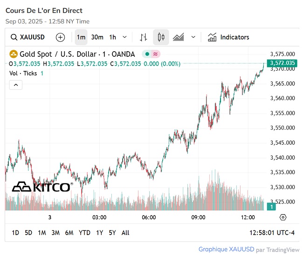Open the Indicators menu

tap(228, 37)
